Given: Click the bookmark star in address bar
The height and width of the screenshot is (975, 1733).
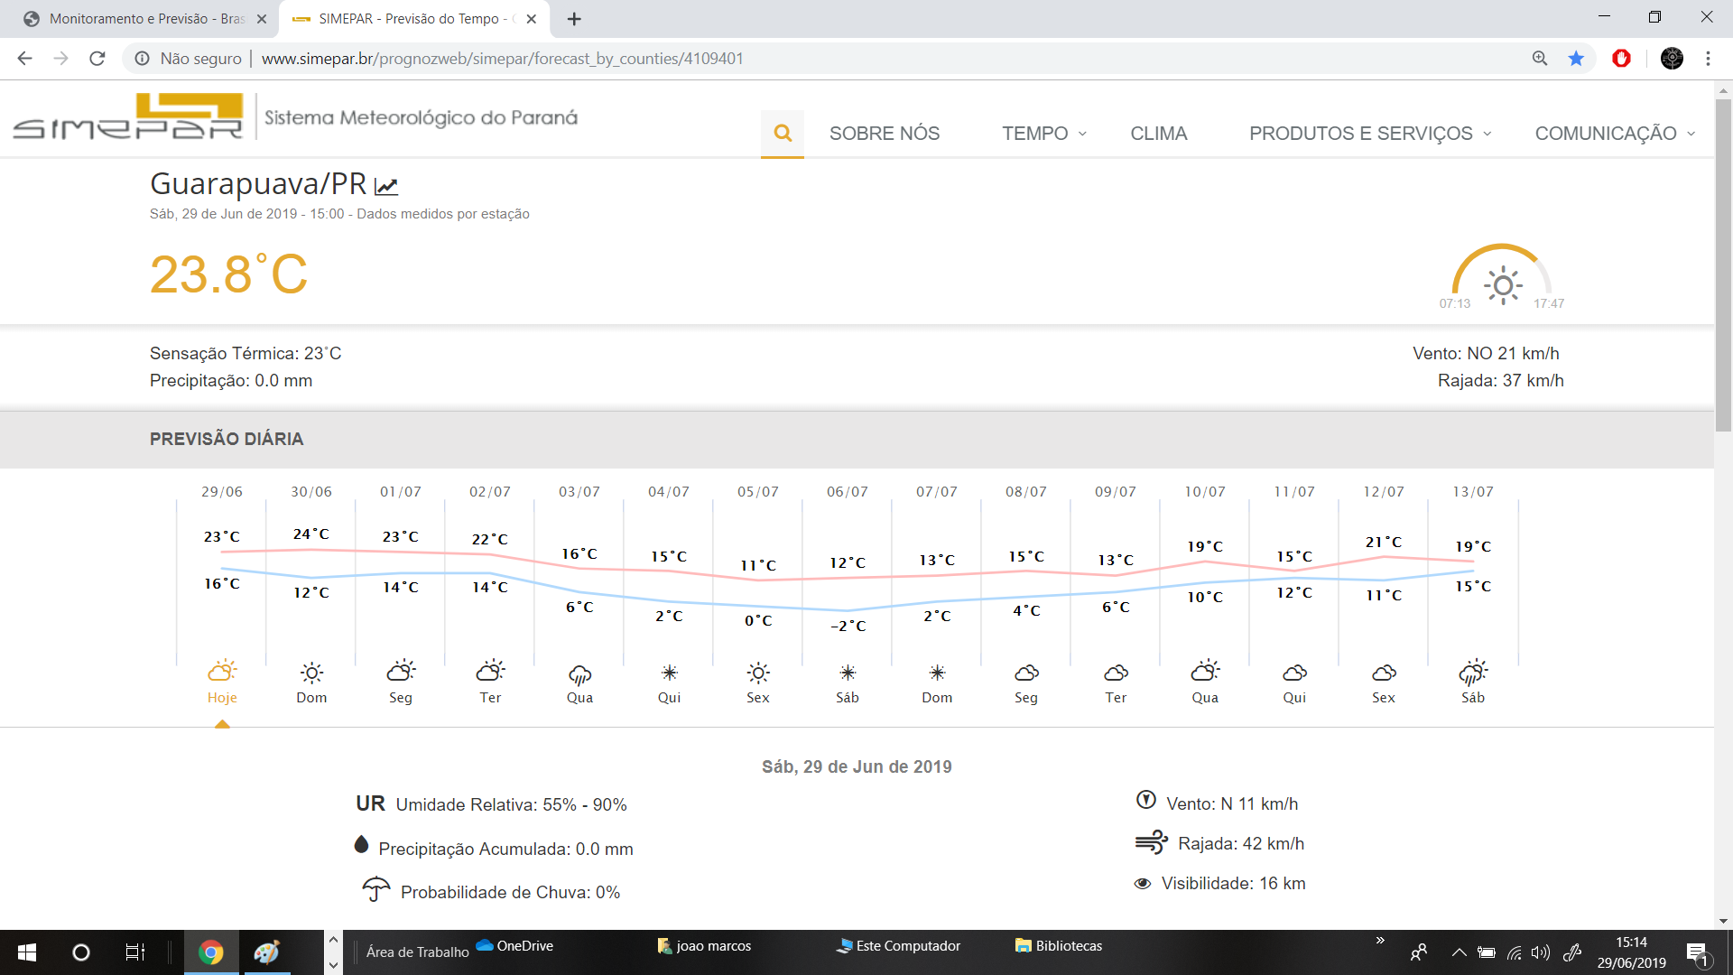Looking at the screenshot, I should [x=1576, y=59].
